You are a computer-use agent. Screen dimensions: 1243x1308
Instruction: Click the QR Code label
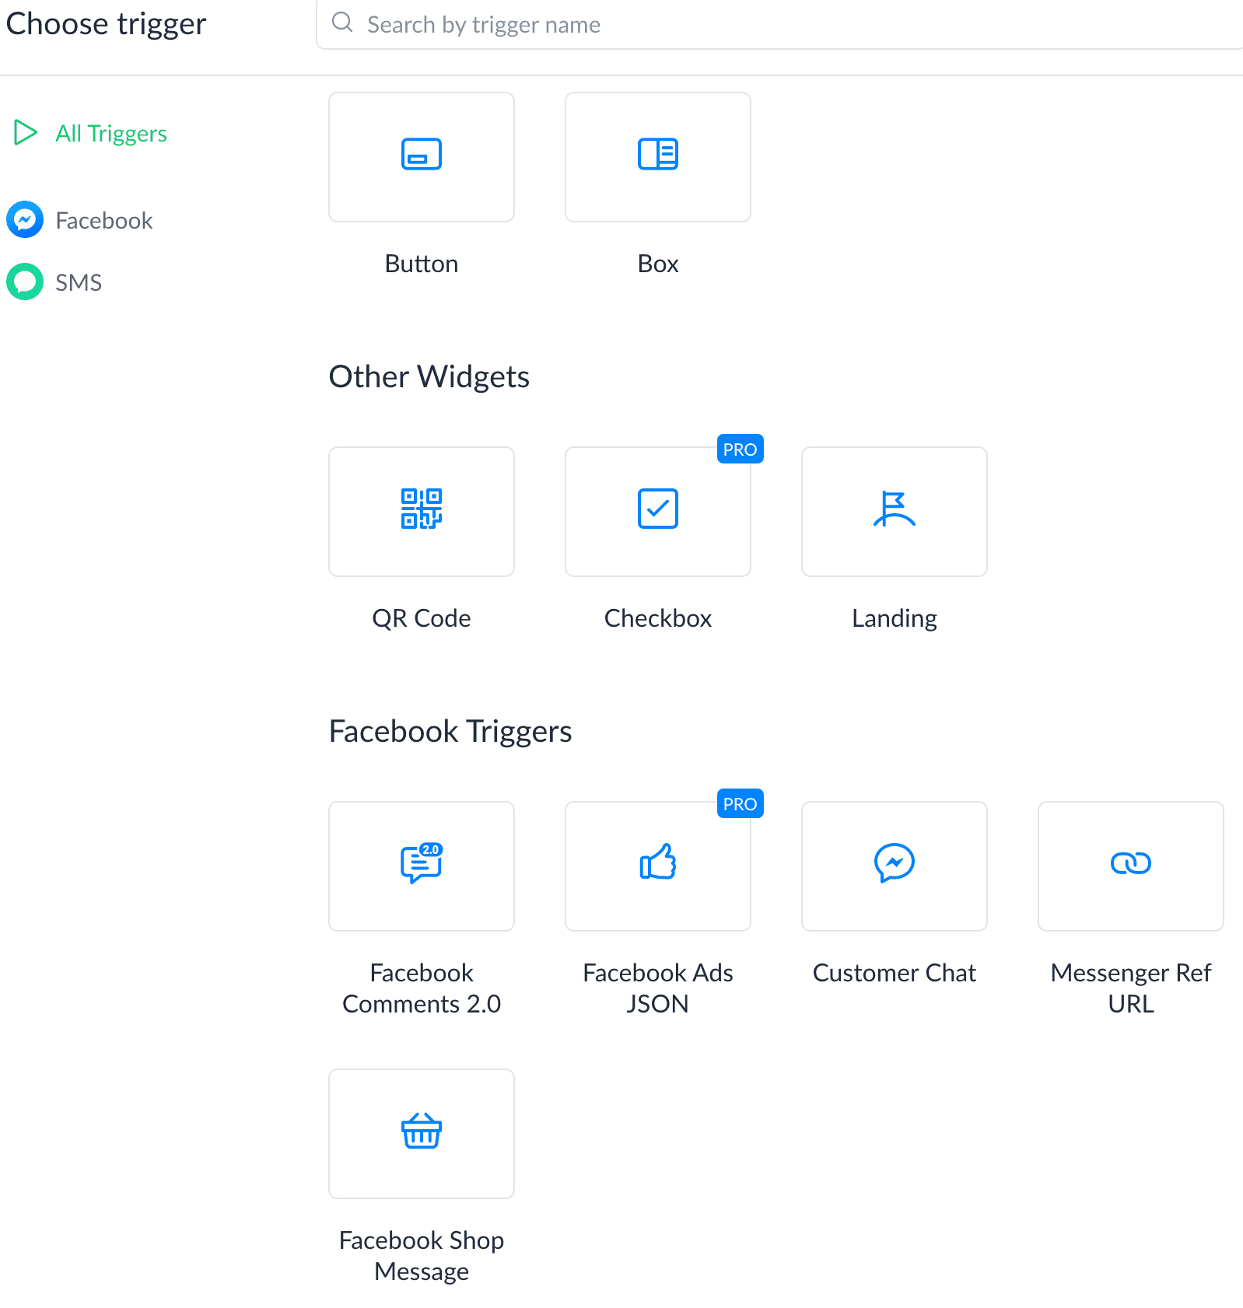coord(422,619)
